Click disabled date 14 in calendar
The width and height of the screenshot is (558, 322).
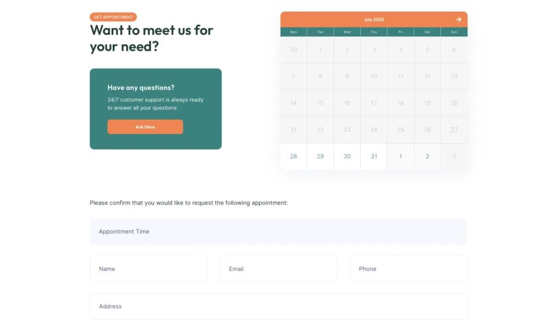click(x=294, y=103)
